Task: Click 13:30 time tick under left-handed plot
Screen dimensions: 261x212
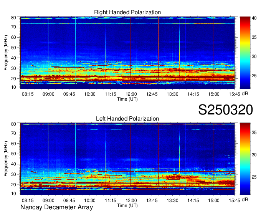Action: pyautogui.click(x=172, y=200)
